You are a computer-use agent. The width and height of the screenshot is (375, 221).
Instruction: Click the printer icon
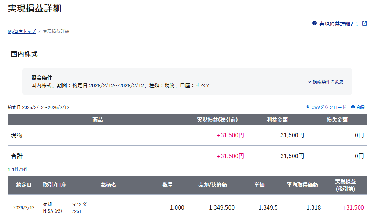point(353,107)
